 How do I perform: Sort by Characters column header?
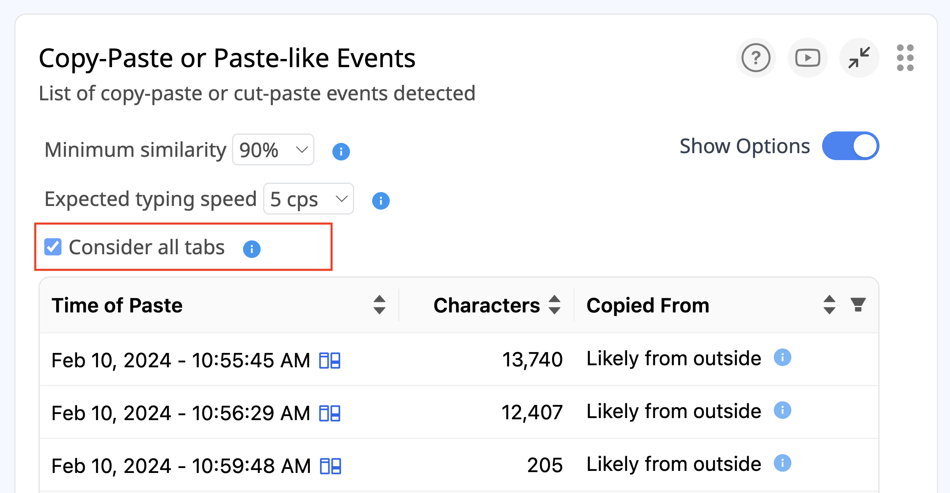click(x=554, y=305)
